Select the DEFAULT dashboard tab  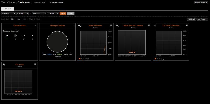pos(8,9)
